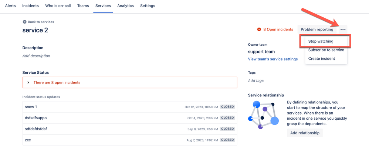Screen dimensions: 369x162
Task: Click the Problem reporting button
Action: tap(317, 29)
